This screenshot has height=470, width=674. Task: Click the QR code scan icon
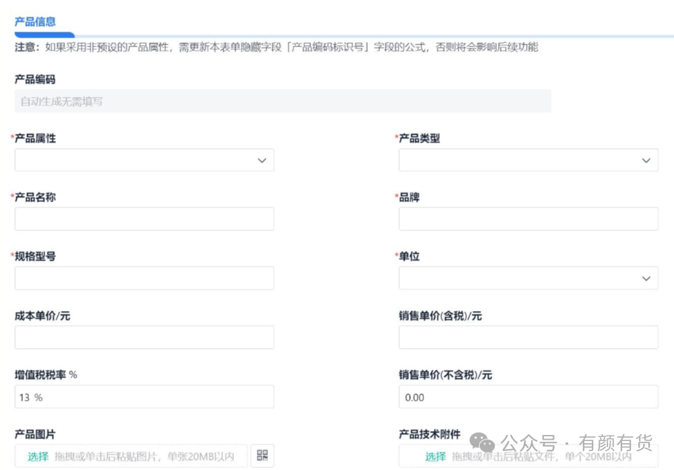pos(262,456)
